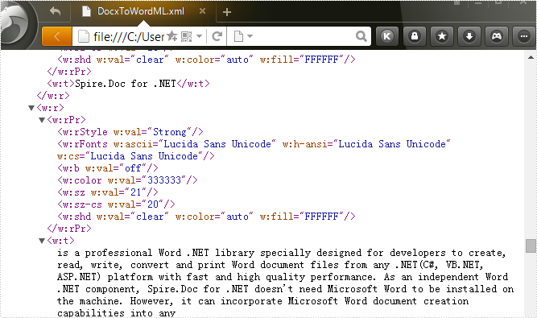Click the w:sz w:val="21" line

tap(108, 192)
